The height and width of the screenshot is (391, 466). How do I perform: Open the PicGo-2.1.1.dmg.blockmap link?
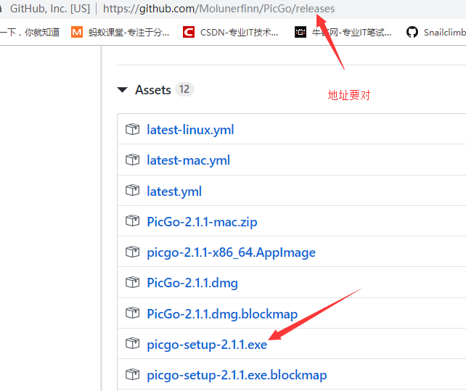222,314
